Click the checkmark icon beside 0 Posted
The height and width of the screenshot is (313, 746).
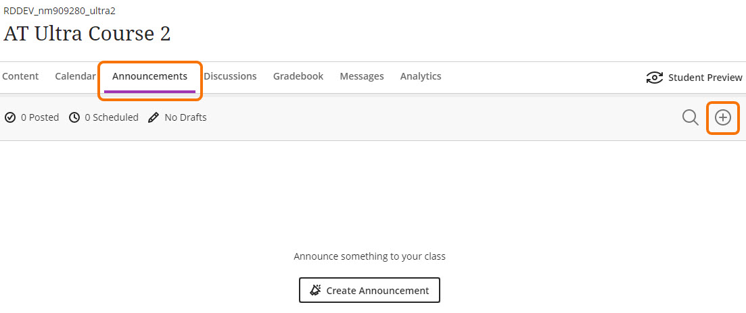coord(10,117)
